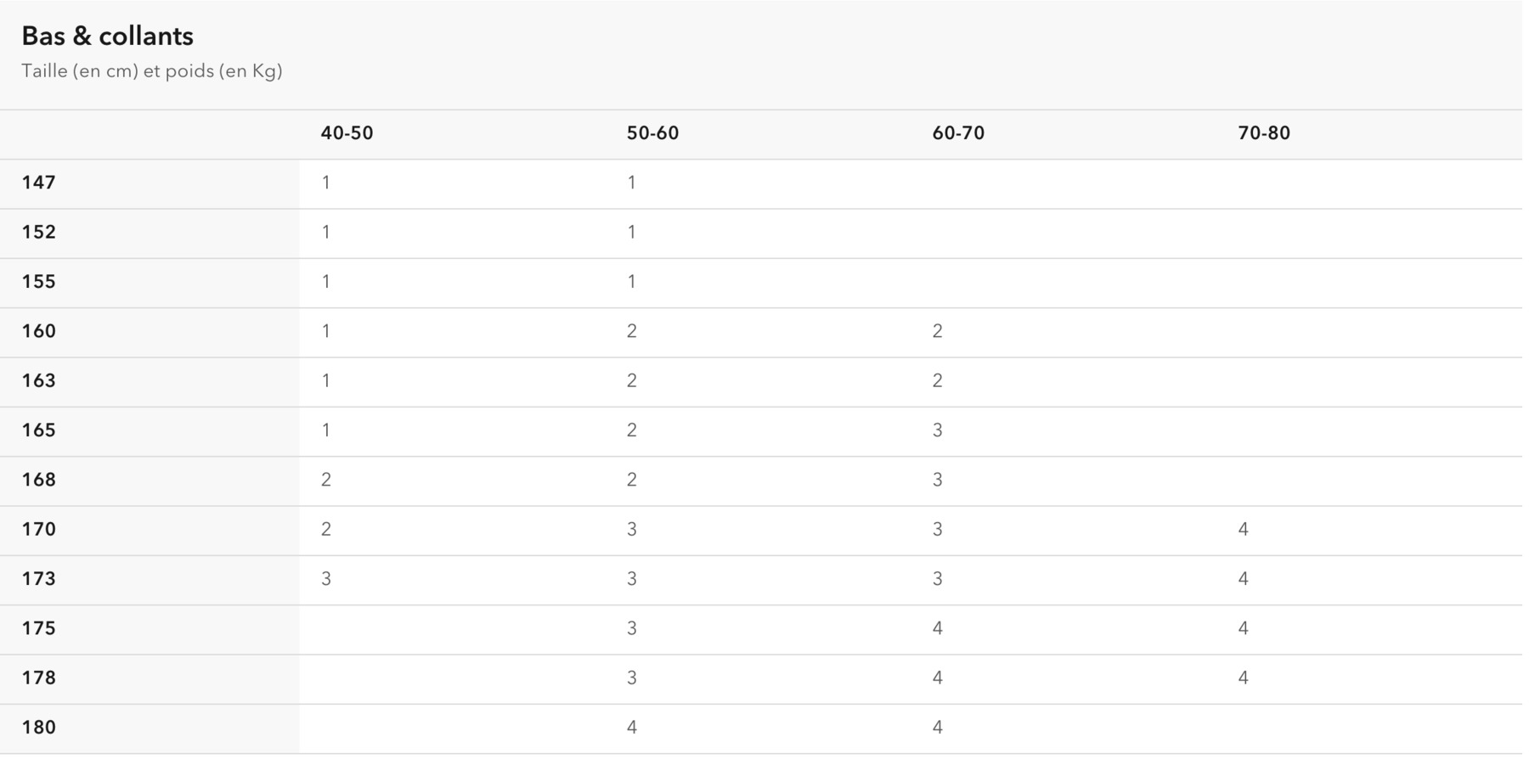
Task: Click the 170 height row label
Action: [39, 530]
